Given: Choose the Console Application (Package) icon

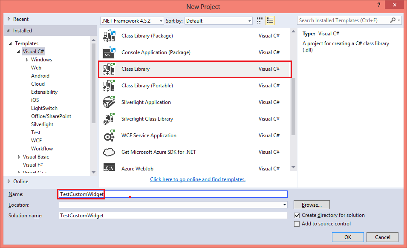Looking at the screenshot, I should point(109,52).
